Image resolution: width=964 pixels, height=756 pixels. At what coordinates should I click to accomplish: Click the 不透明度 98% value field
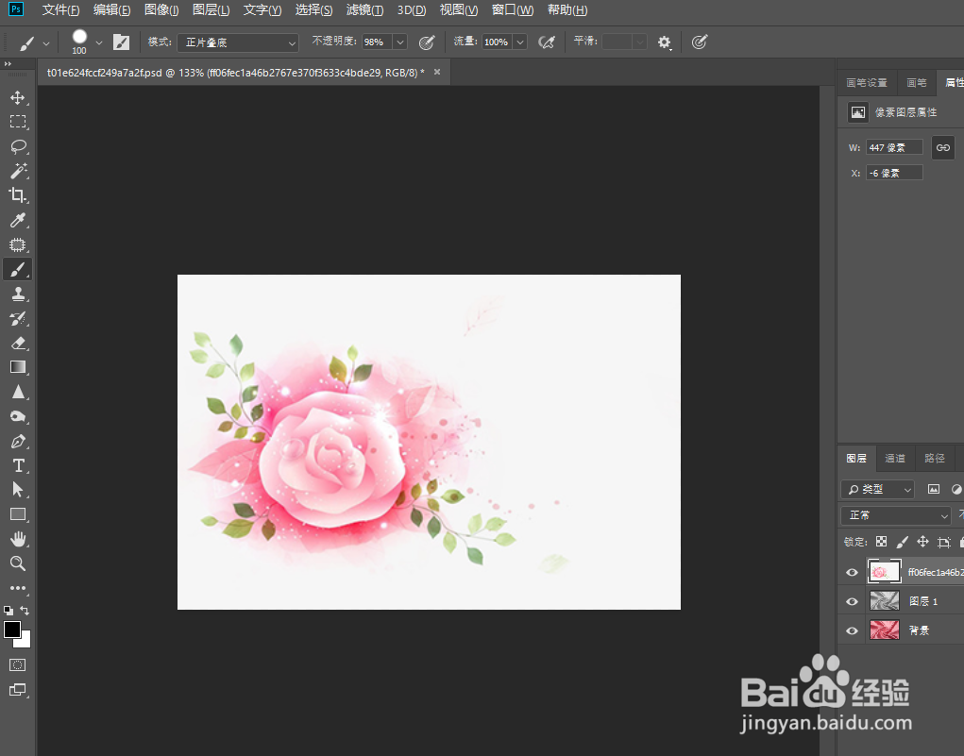point(377,42)
